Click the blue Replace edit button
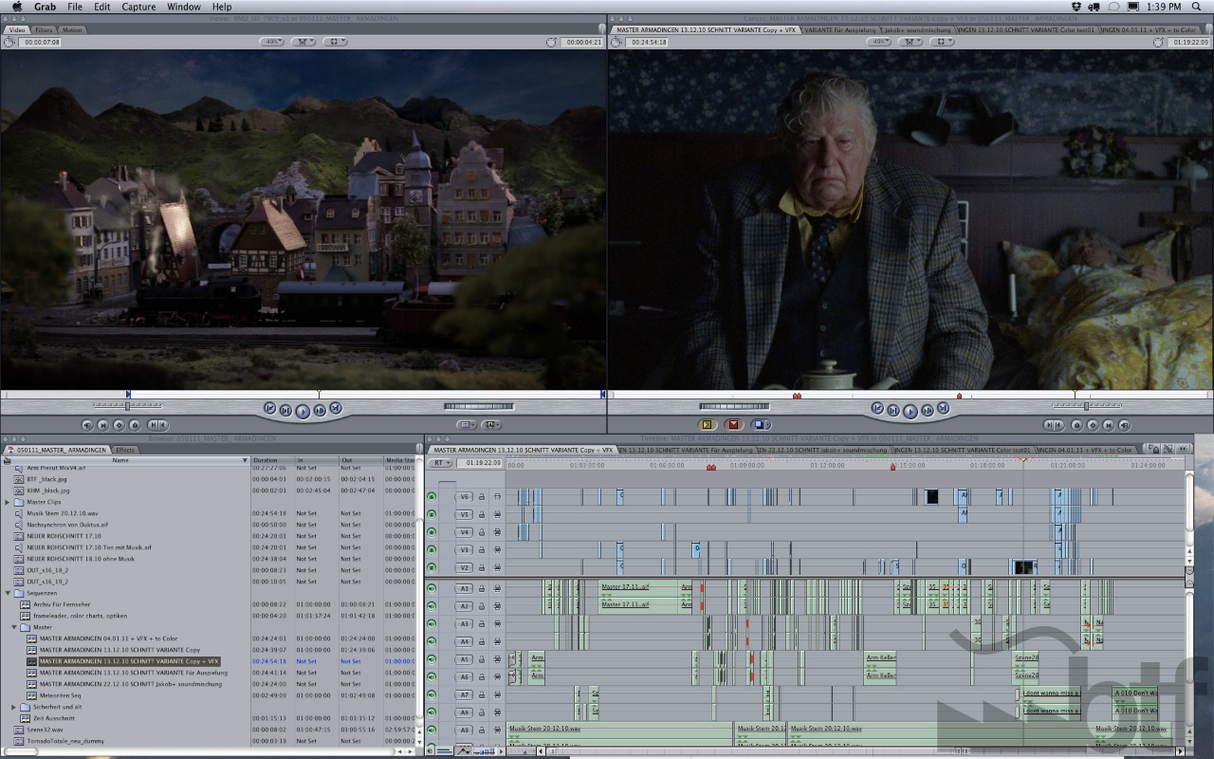 point(761,425)
